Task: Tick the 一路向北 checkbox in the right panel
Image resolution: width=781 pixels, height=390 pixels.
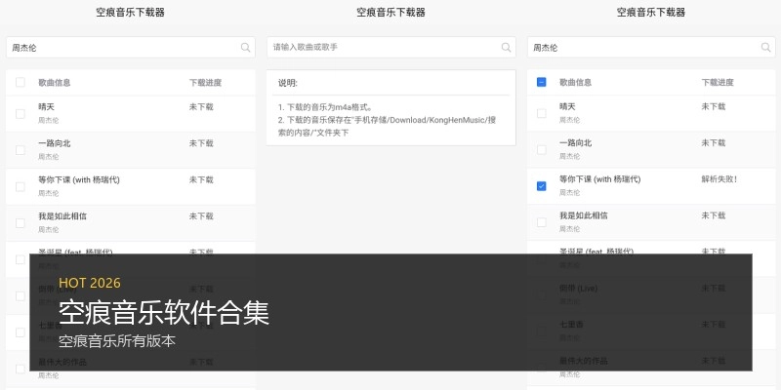Action: coord(542,150)
